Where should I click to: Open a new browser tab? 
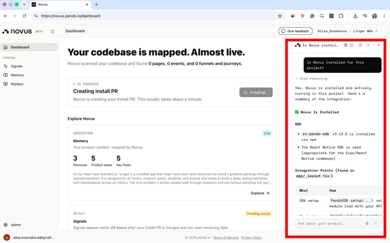point(96,4)
